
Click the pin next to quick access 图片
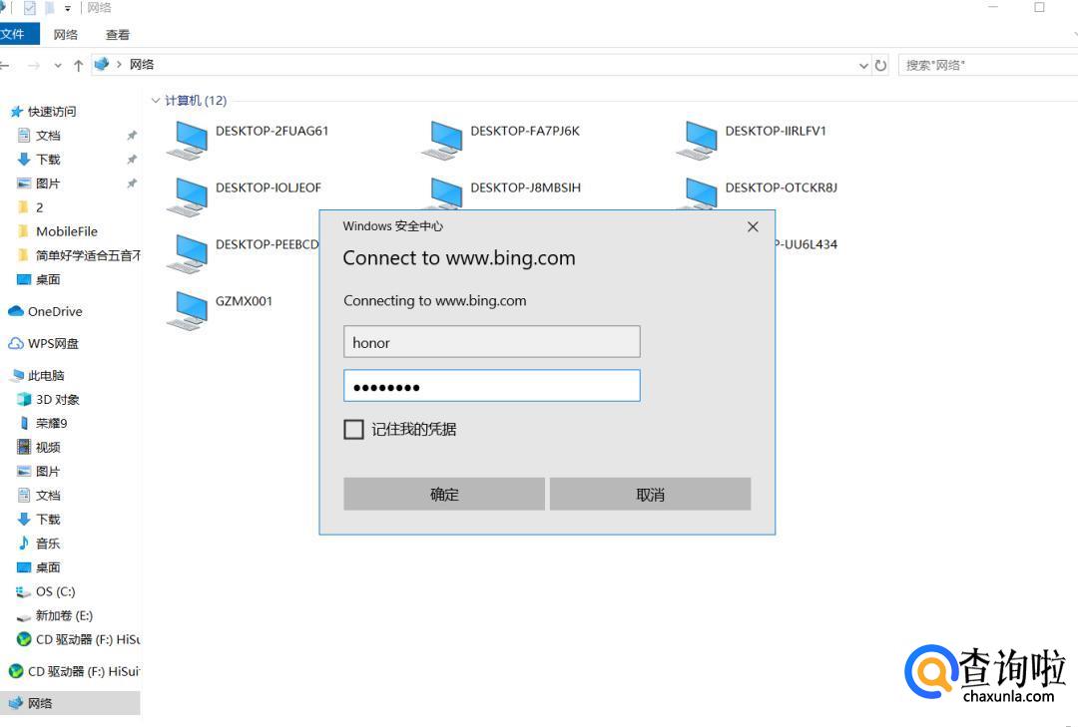coord(132,183)
